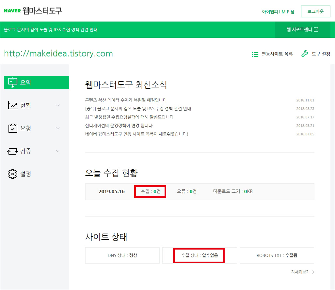Click the ROBOTS.TXT : 수집됨 box
Screen dimensions: 335x290
277,255
